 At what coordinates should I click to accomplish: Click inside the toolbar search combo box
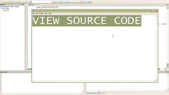point(41,2)
